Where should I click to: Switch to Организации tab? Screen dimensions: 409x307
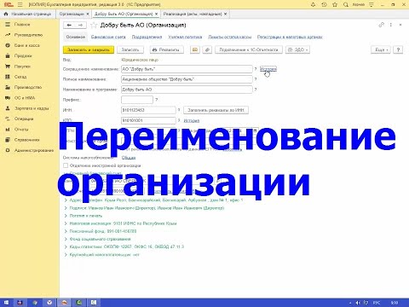(72, 14)
